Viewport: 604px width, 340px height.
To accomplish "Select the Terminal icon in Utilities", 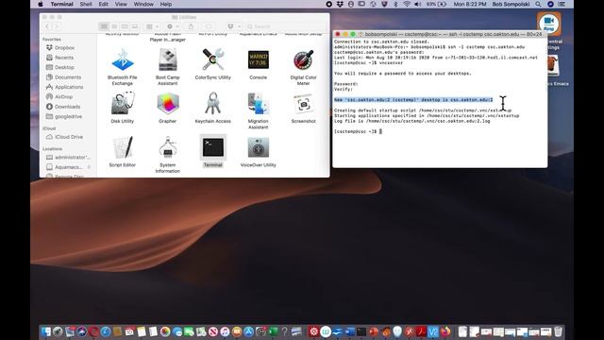I will tap(213, 147).
